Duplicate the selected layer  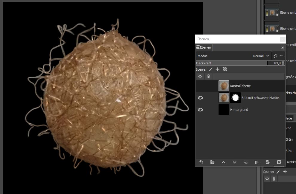click(245, 162)
